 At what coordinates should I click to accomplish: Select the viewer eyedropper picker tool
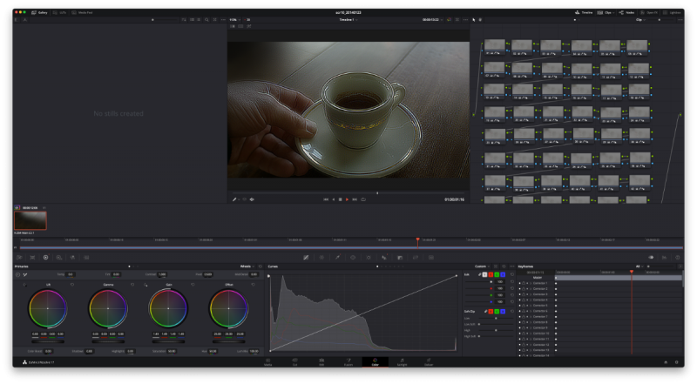click(x=234, y=199)
